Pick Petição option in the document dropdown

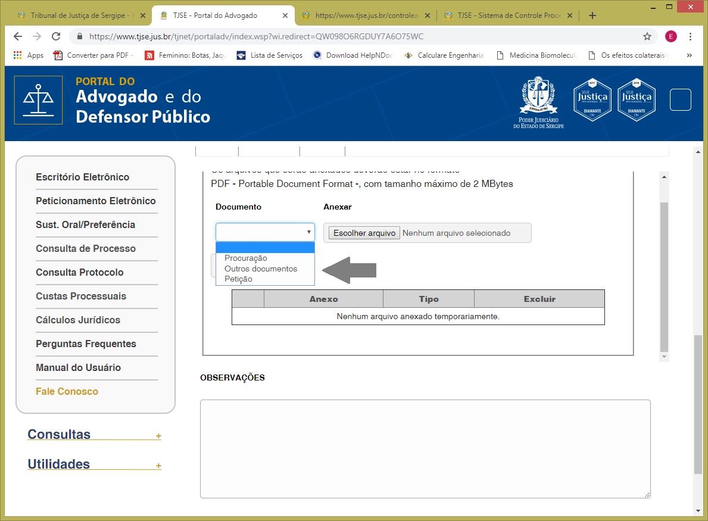tap(238, 279)
